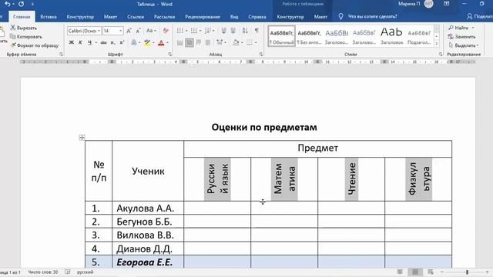The width and height of the screenshot is (493, 277).
Task: Click the Undo arrow in the title bar
Action: [x=8, y=4]
